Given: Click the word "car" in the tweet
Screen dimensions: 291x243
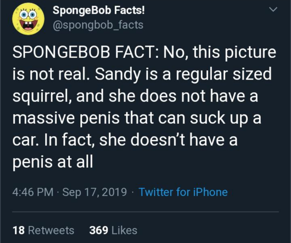Looking at the screenshot, I should 25,140.
